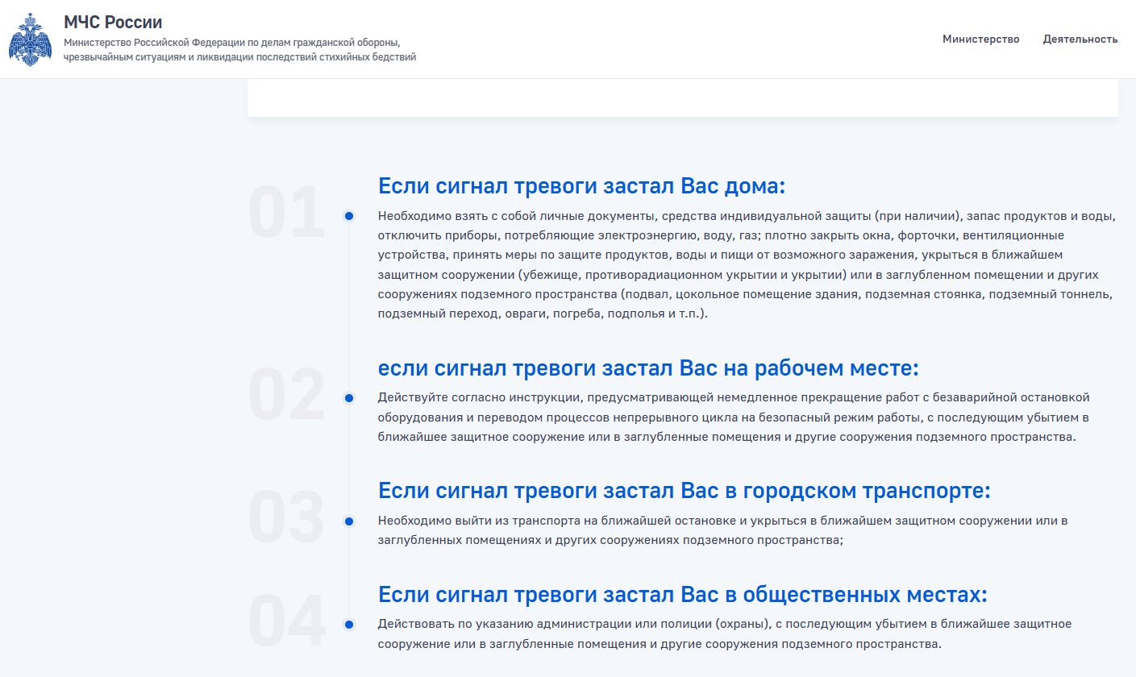Click paragraph about exiting transport at nearest stop

722,530
